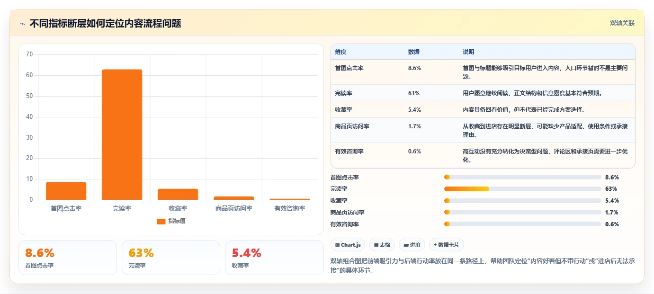
Task: Click the description starting 高互动没有充分转化
Action: 546,156
